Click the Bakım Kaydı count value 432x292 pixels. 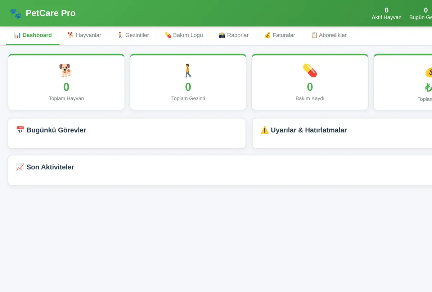point(310,87)
